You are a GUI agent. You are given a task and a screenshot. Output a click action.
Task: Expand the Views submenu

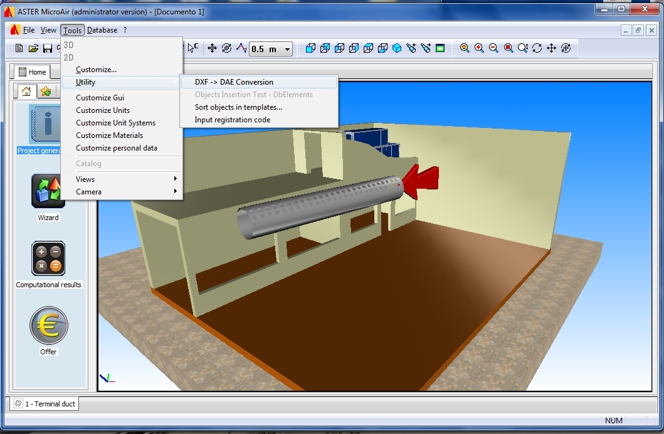[122, 179]
